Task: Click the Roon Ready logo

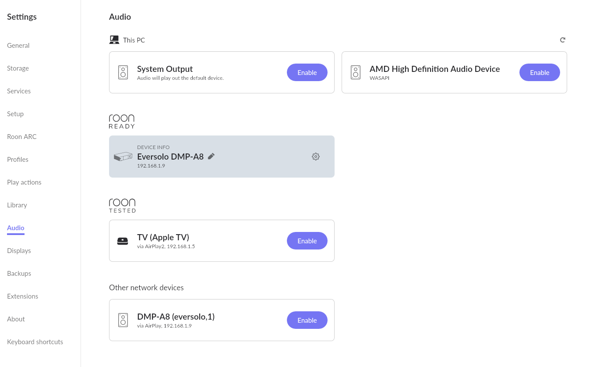Action: point(122,121)
